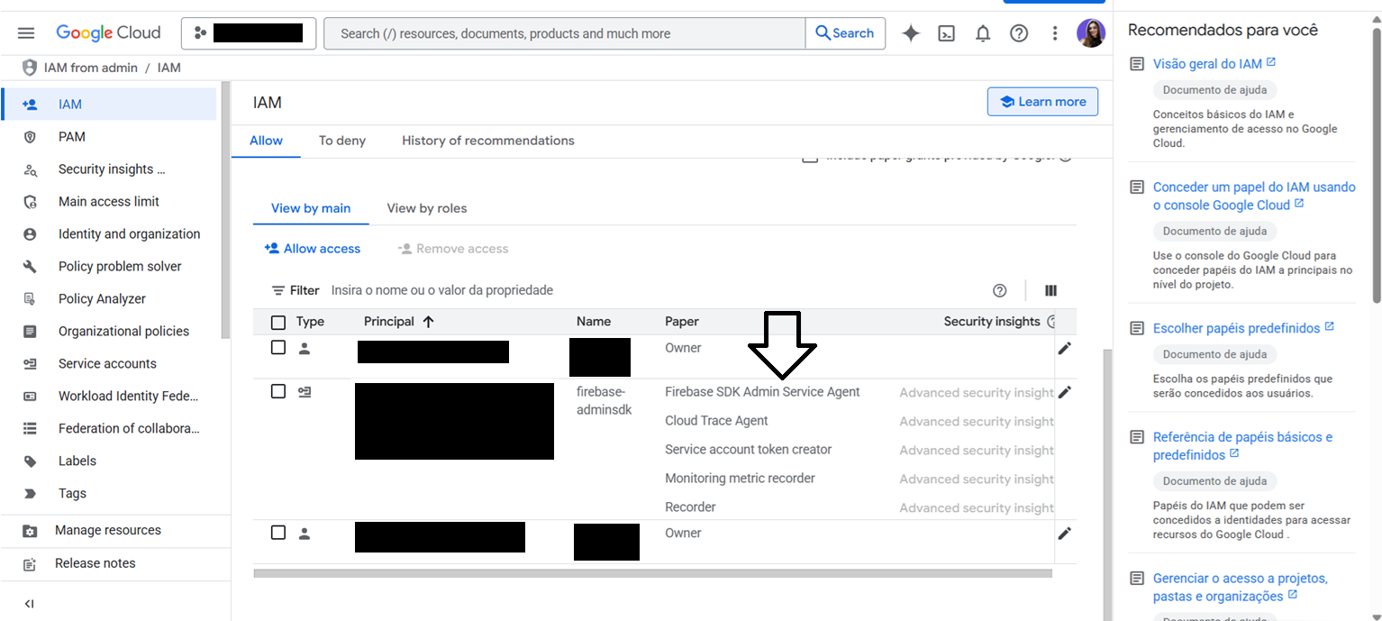Check the first Owner row checkbox

click(x=278, y=348)
